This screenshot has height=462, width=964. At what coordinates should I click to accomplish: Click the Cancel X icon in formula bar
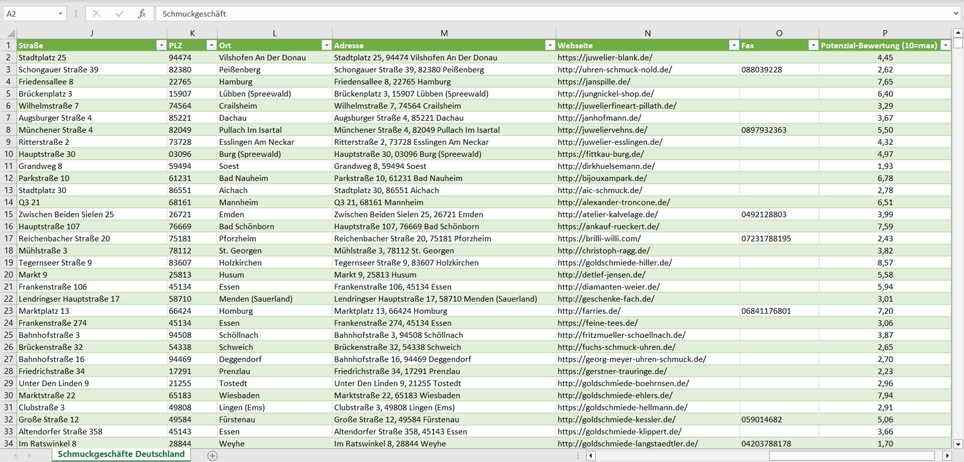click(97, 13)
